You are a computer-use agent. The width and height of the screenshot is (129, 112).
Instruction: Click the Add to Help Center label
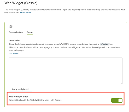[x=19, y=97]
